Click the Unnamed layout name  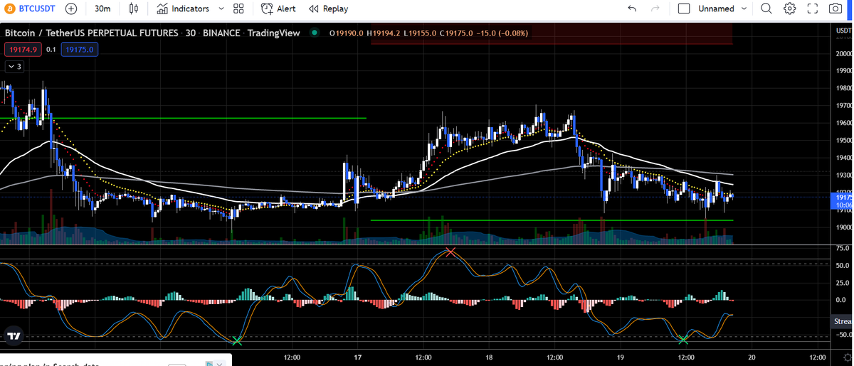[716, 9]
